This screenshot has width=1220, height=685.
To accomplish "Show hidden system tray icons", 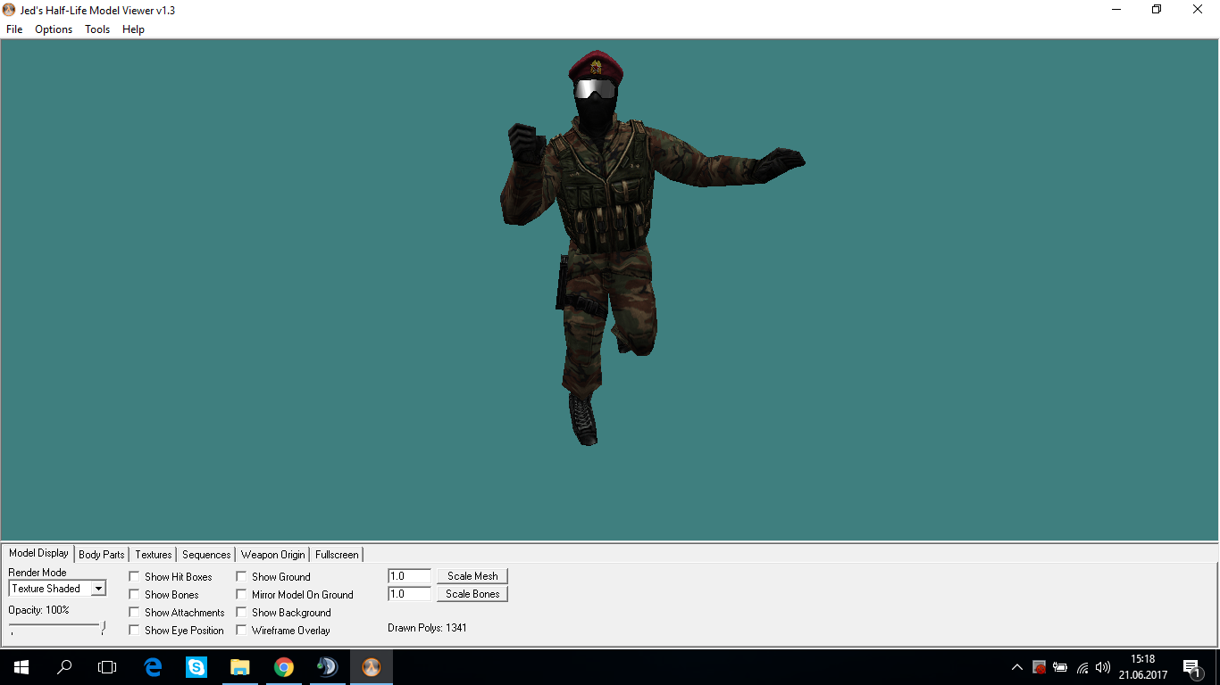I will 1017,667.
